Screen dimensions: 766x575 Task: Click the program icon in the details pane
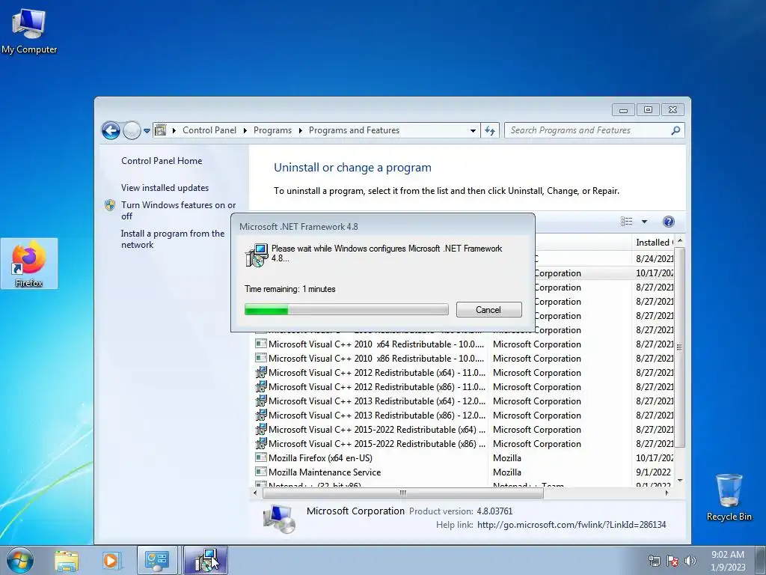point(280,518)
